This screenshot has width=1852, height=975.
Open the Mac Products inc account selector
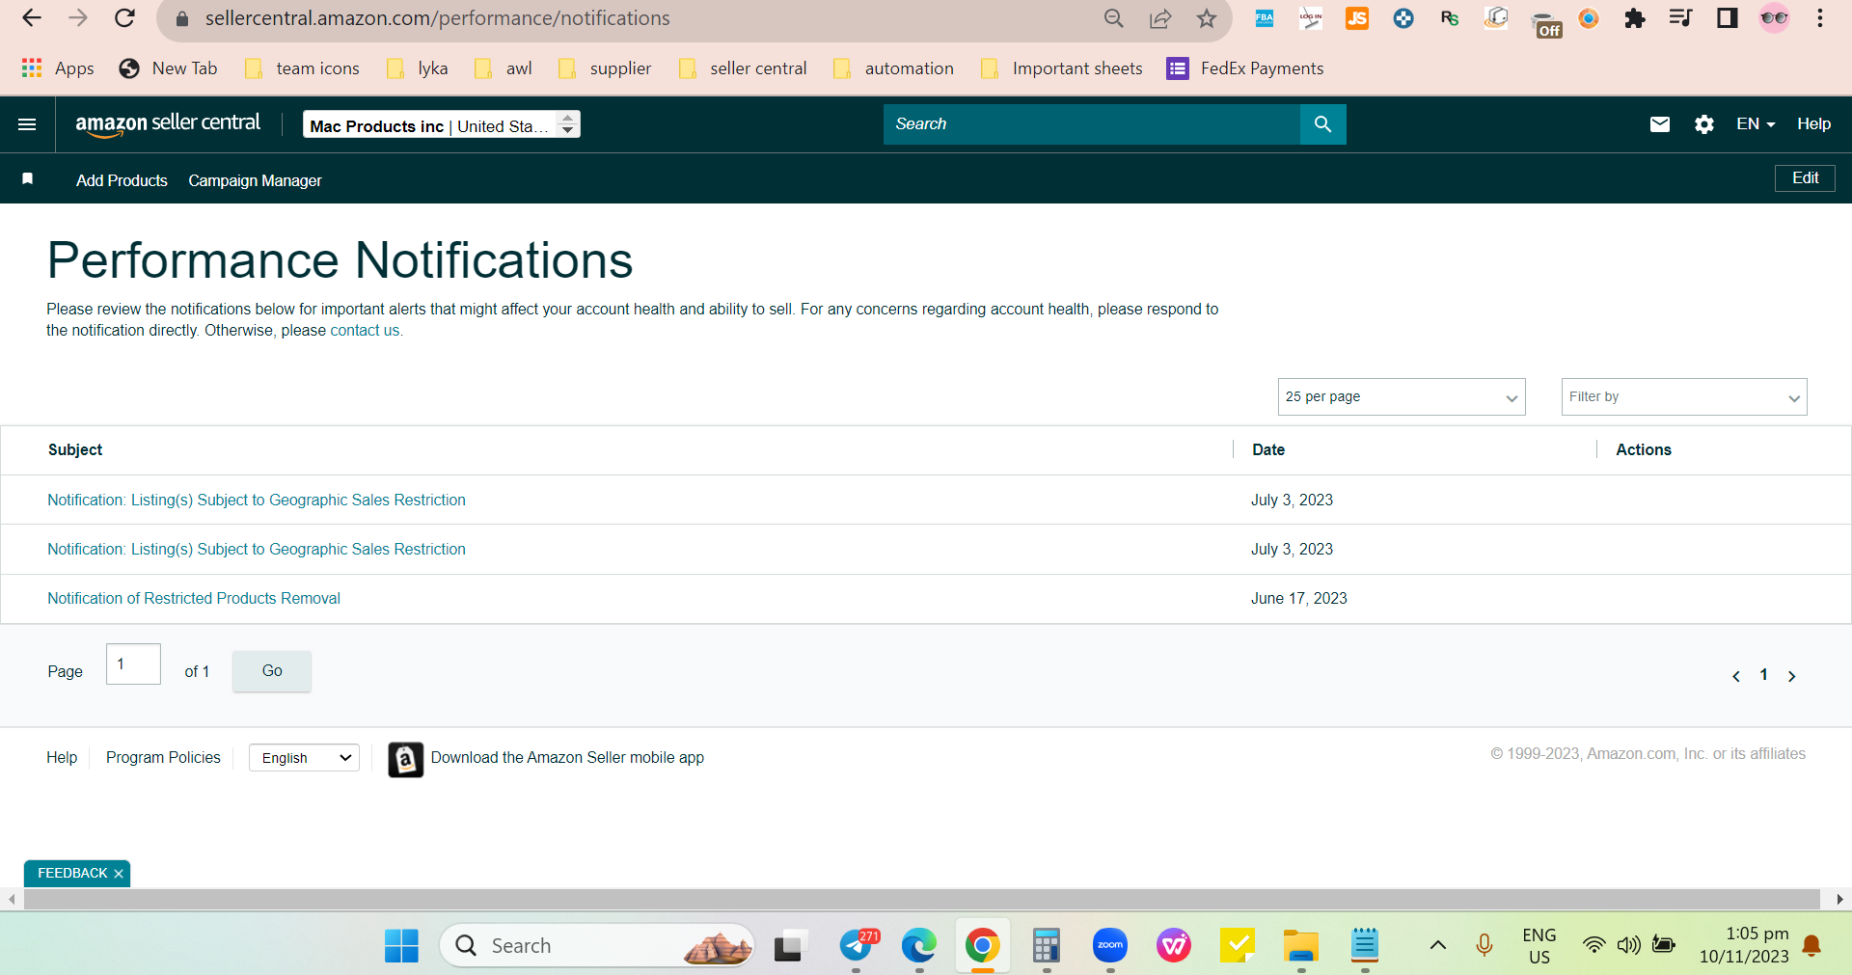[442, 124]
